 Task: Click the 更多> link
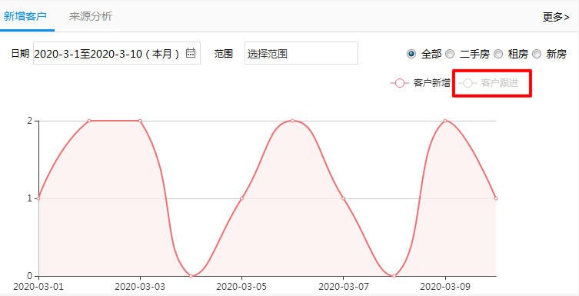point(556,17)
